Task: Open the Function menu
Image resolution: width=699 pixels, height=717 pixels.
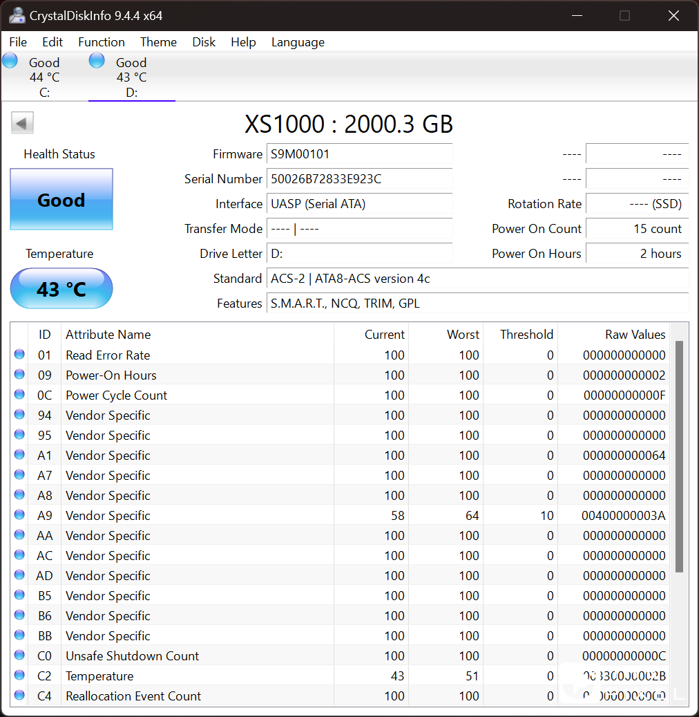Action: coord(101,42)
